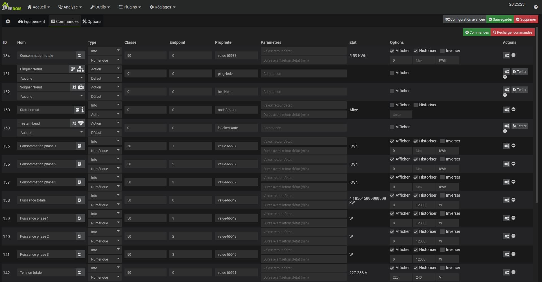This screenshot has height=282, width=542.
Task: Toggle Historiser for Puissance totale
Action: [x=416, y=196]
